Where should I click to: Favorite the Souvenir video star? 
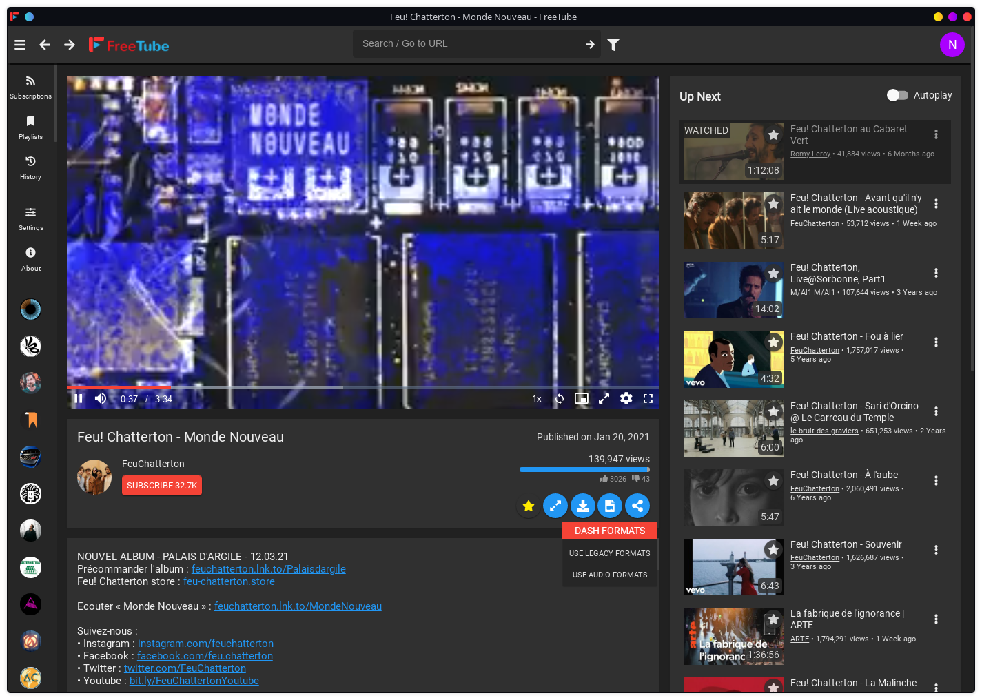click(x=773, y=550)
